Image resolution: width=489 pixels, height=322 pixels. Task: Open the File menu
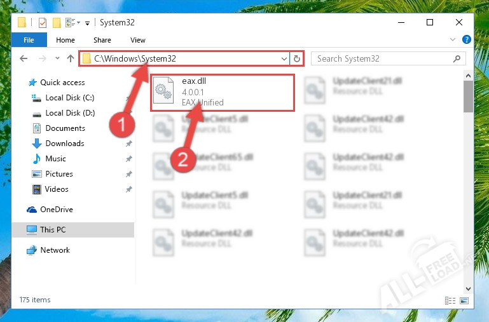(x=29, y=40)
